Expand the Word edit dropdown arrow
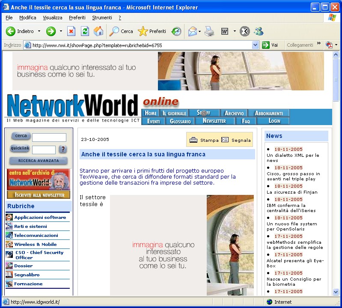342x308 pixels. [235, 31]
